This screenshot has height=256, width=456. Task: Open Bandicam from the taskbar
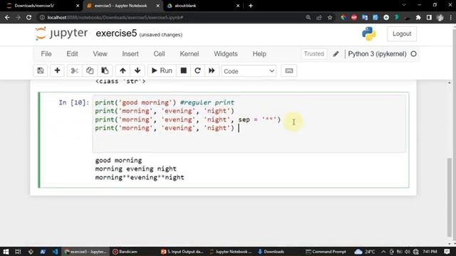(x=125, y=252)
